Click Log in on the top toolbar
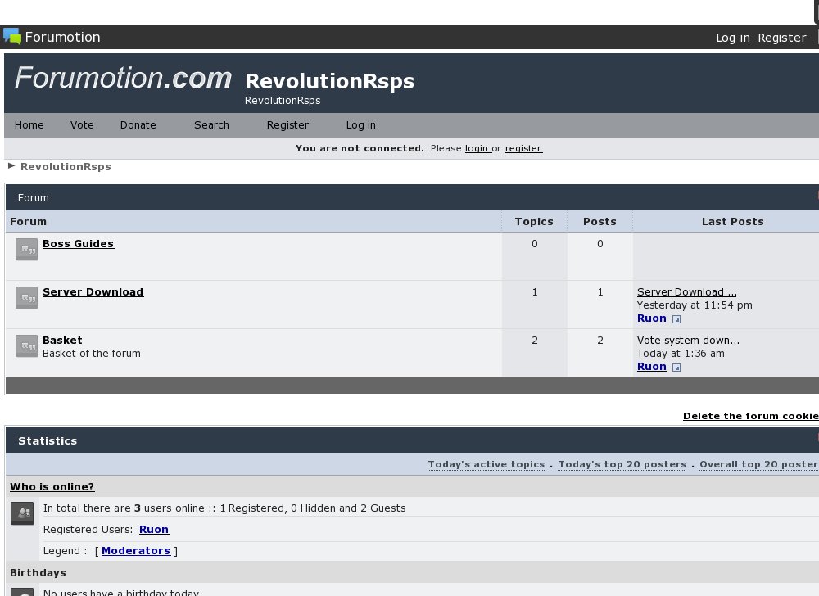The width and height of the screenshot is (819, 596). tap(732, 38)
